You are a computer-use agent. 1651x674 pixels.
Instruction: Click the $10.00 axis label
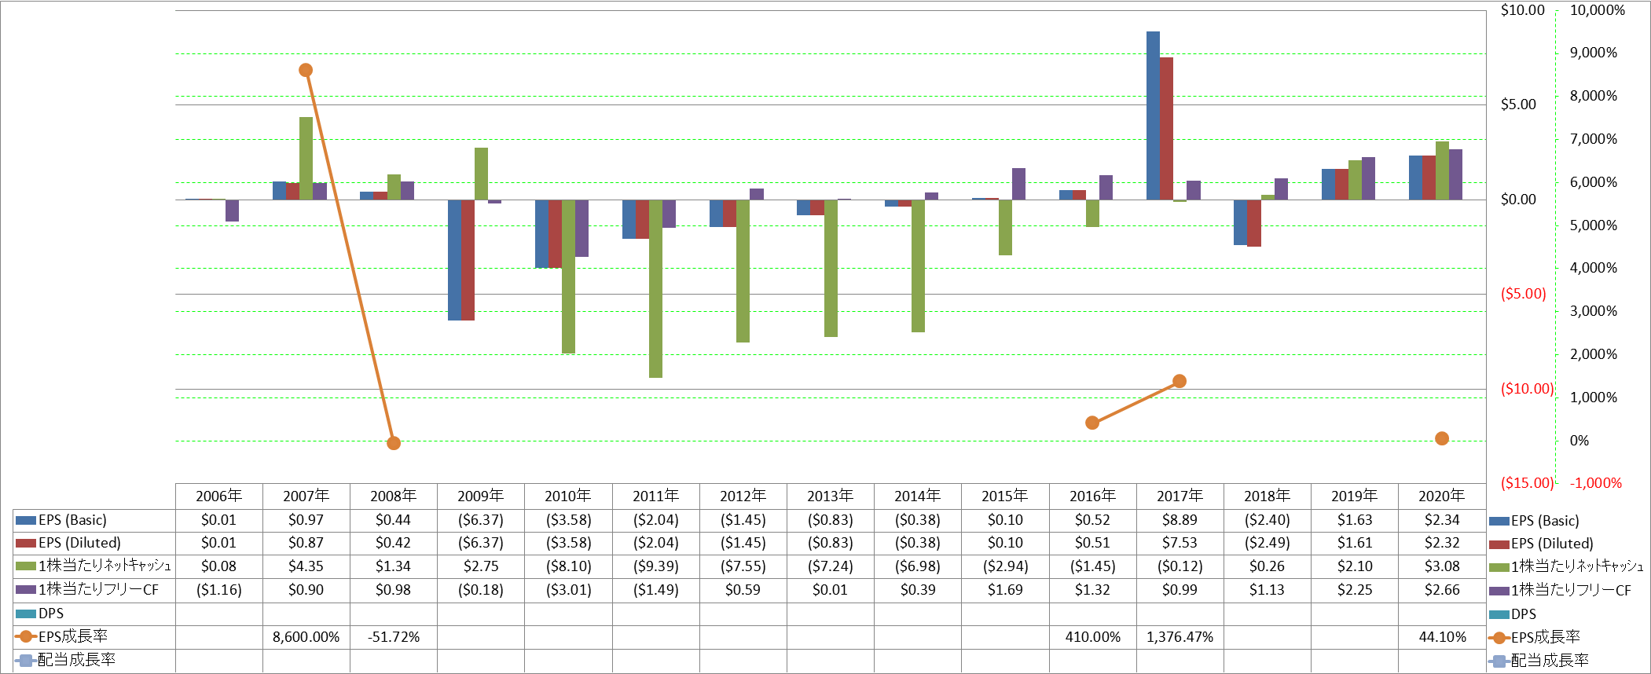tap(1522, 10)
